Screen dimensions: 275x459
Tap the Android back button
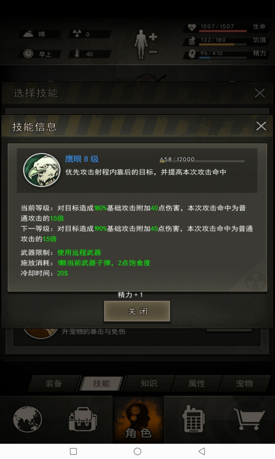[202, 451]
